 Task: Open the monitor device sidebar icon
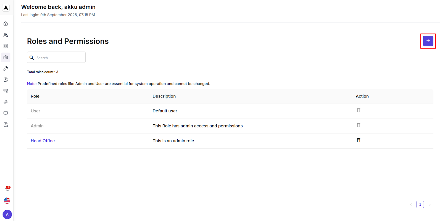[6, 113]
